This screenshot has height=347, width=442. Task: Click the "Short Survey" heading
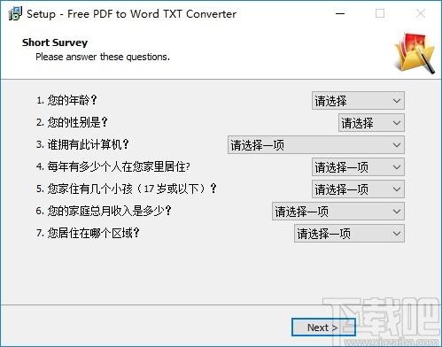point(55,42)
